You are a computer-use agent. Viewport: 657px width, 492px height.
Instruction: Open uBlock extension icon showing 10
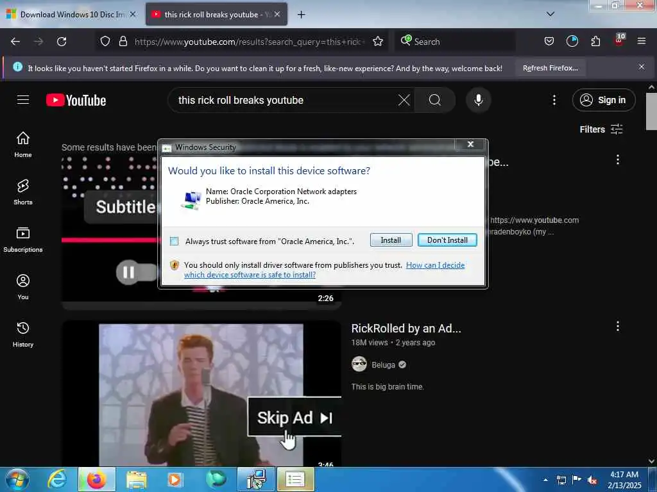(619, 40)
